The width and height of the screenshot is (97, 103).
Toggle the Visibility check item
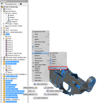point(41,63)
